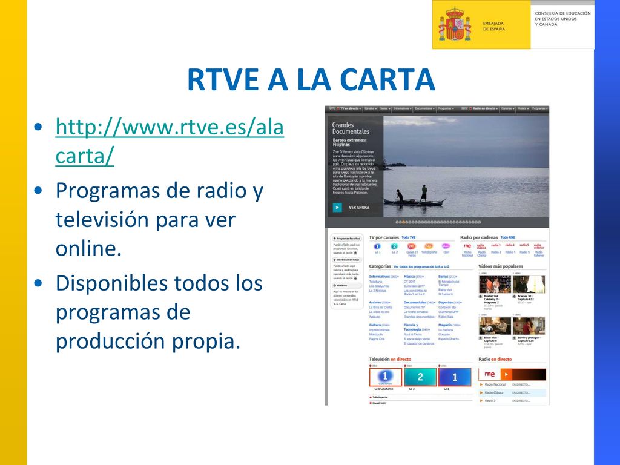This screenshot has height=465, width=620.
Task: Open the Canales dropdown in top nav
Action: 371,108
